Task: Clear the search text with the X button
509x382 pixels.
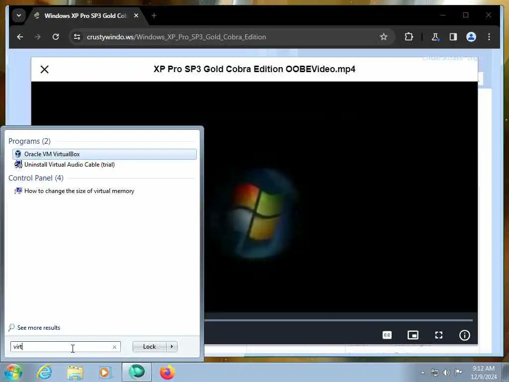Action: click(x=114, y=347)
